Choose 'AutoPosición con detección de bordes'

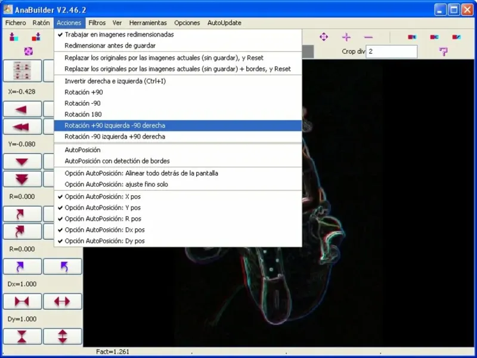(x=117, y=161)
